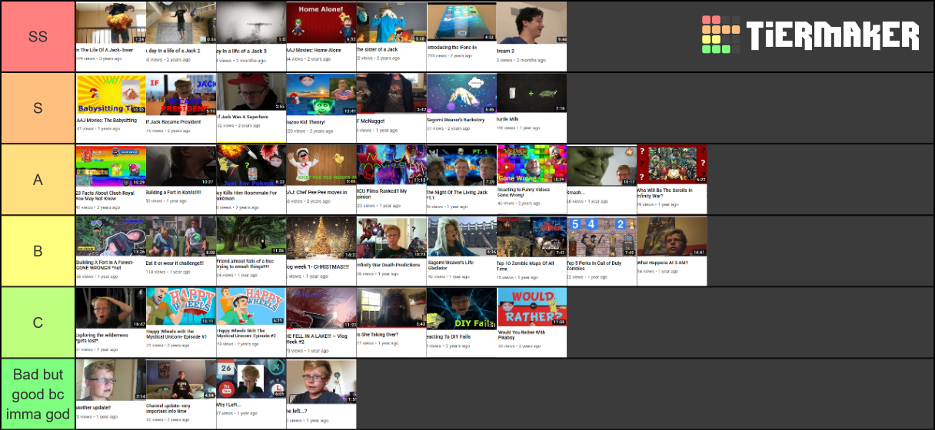Open the 'Smash...' Hulk video card
The image size is (935, 430).
coord(601,179)
